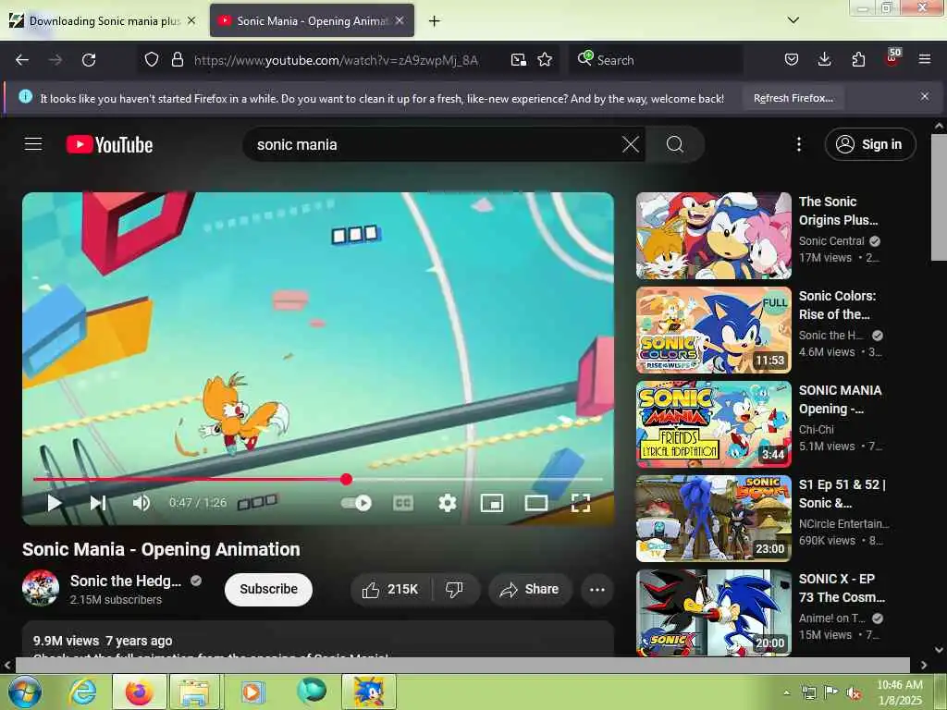This screenshot has height=710, width=947.
Task: Open the Pocket save icon in the toolbar
Action: click(792, 60)
